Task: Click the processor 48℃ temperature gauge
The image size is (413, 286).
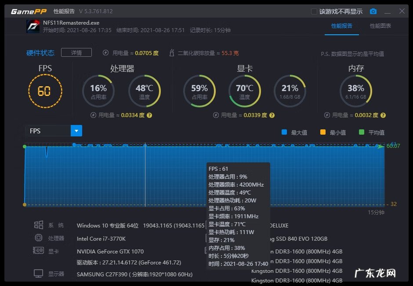Action: point(145,91)
